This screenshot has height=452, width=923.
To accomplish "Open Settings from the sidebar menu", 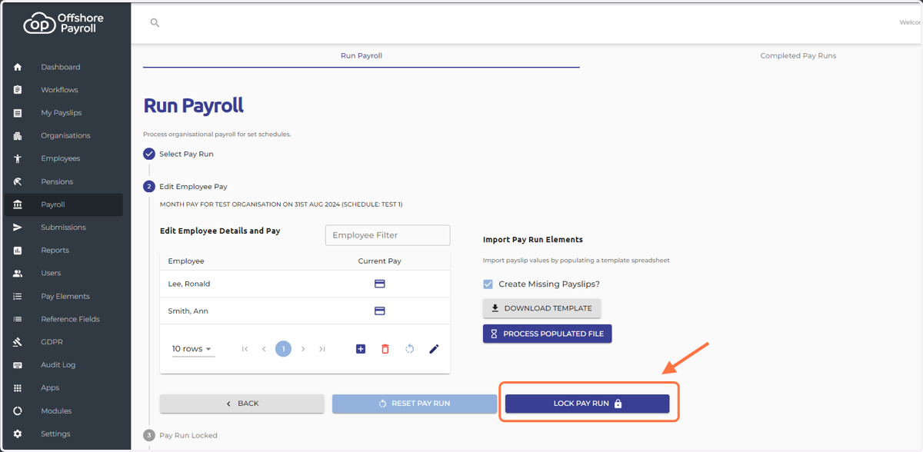I will (55, 434).
